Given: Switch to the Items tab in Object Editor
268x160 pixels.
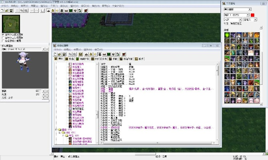Looking at the screenshot, I should (70, 59).
